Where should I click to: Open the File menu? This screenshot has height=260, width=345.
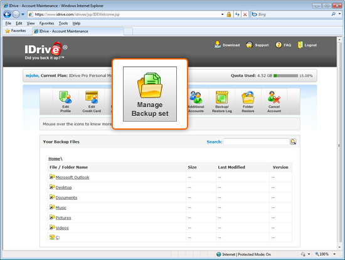pyautogui.click(x=8, y=23)
